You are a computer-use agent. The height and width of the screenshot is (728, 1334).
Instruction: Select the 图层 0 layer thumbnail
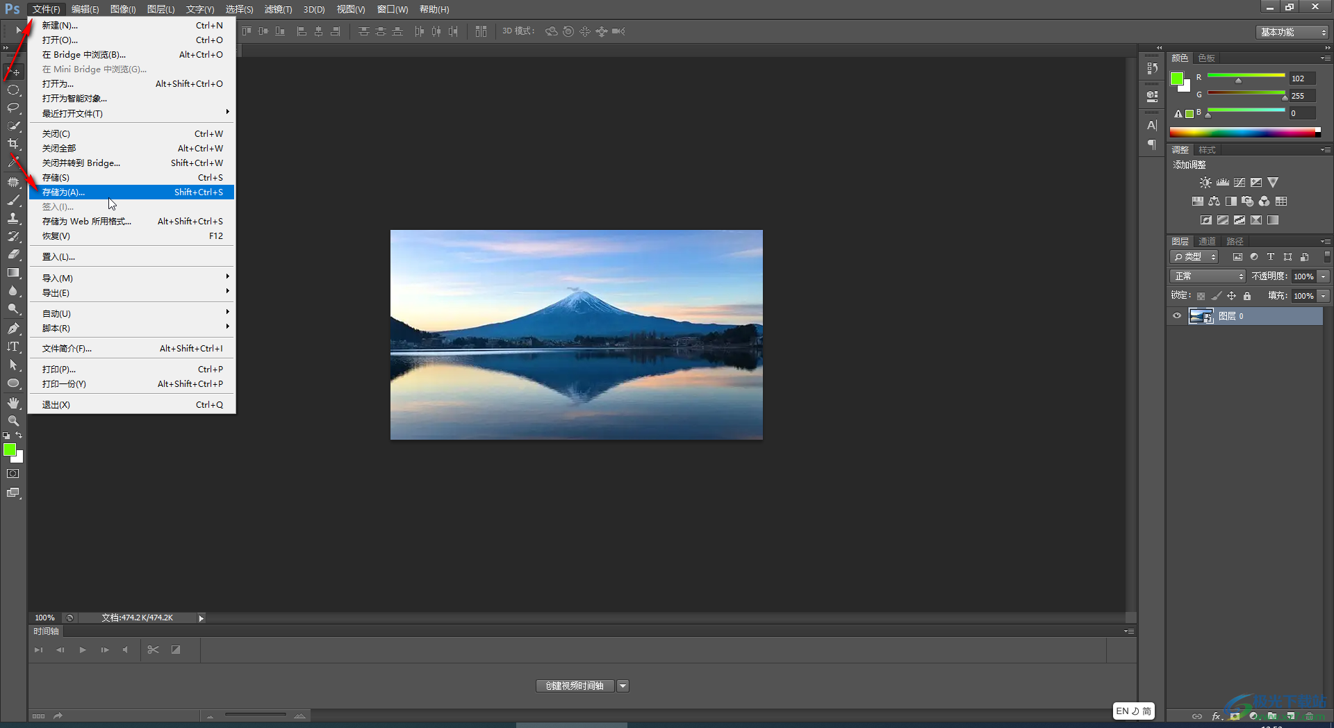coord(1201,316)
